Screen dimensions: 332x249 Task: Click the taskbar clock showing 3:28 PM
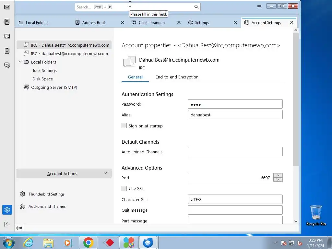(315, 243)
